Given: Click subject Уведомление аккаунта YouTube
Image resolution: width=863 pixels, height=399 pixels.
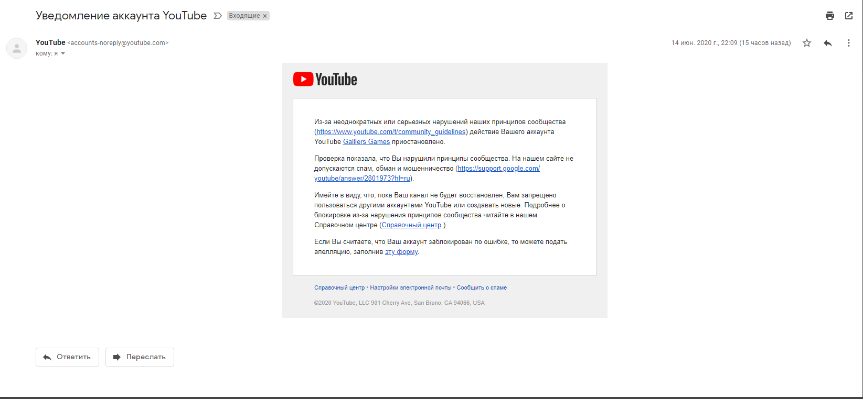Looking at the screenshot, I should click(x=121, y=16).
